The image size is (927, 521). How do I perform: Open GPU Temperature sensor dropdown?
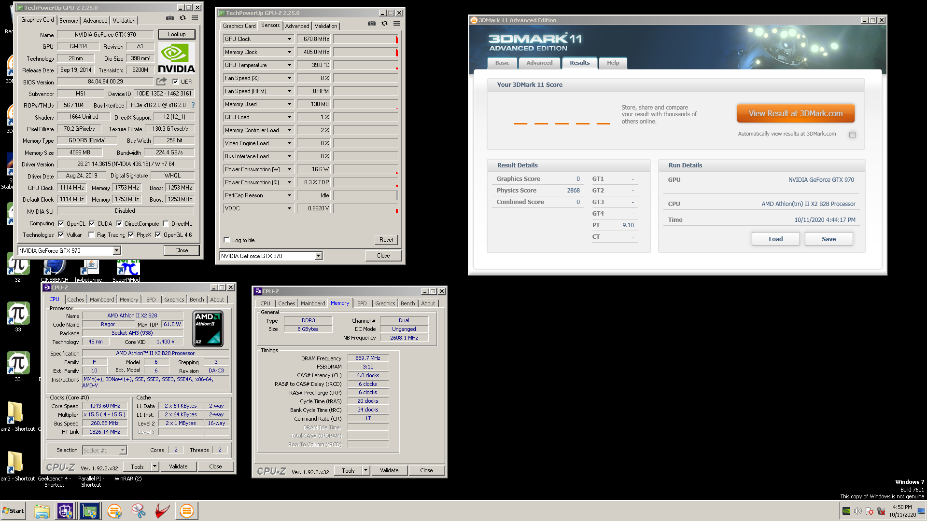[x=290, y=65]
